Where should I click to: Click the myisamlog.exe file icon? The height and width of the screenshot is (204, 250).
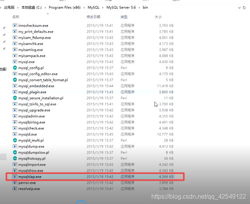point(15,50)
